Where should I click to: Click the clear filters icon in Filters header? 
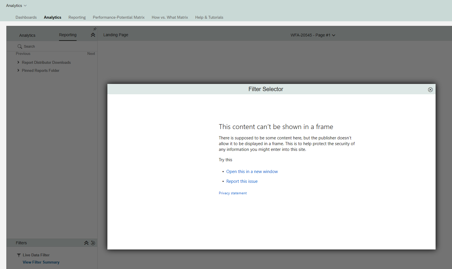(x=93, y=243)
